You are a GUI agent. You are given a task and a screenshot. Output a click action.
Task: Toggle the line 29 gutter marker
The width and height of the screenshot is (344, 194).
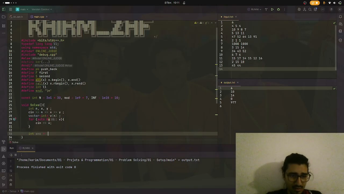[x=15, y=119]
